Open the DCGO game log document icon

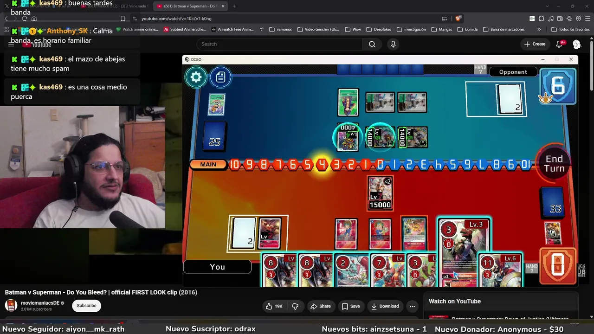pyautogui.click(x=220, y=77)
